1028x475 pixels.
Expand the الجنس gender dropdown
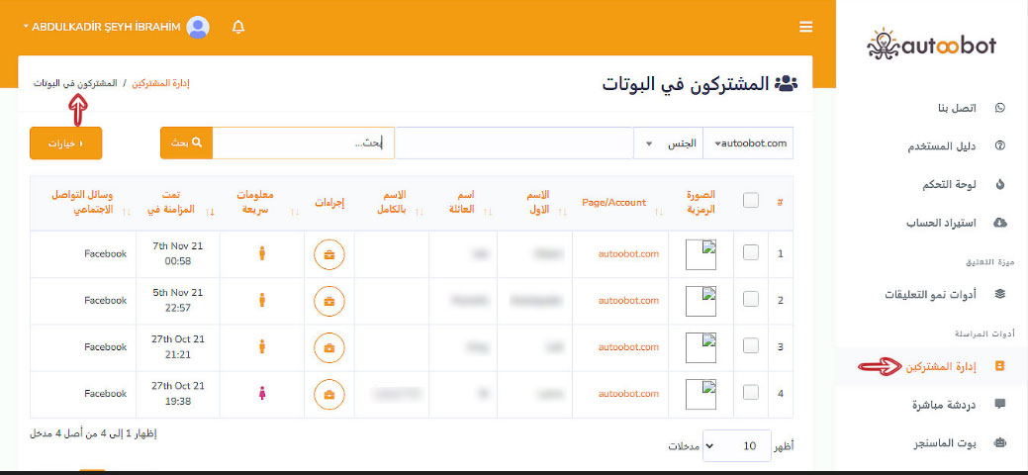coord(668,143)
